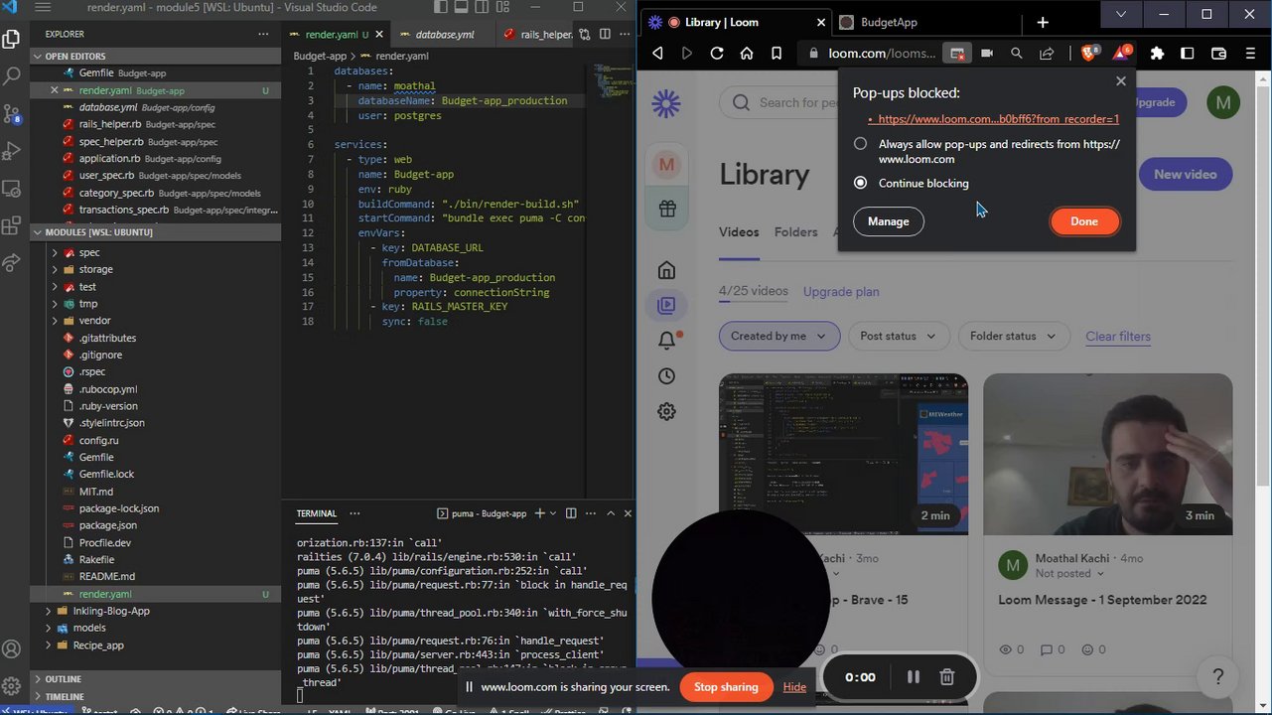
Task: Select the Videos tab in Loom Library
Action: click(739, 232)
